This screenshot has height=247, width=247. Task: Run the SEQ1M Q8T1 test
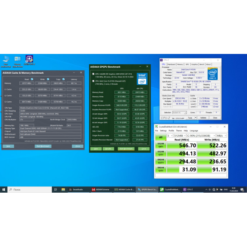pyautogui.click(x=161, y=145)
